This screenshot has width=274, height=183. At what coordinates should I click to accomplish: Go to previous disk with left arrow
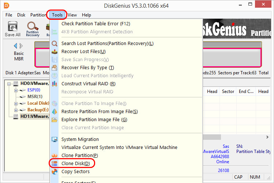coord(16,46)
